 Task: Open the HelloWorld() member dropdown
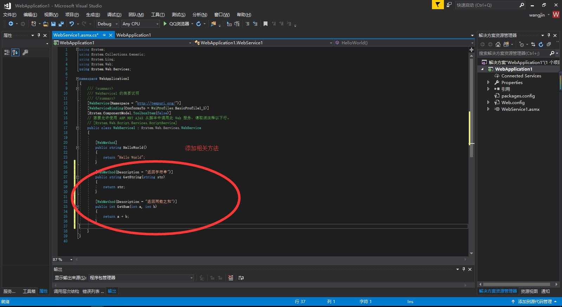(x=404, y=43)
